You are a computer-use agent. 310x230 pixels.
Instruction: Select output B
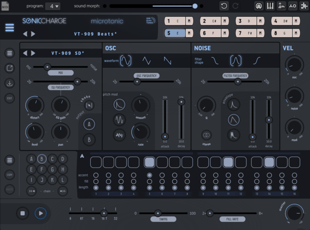pos(89,139)
